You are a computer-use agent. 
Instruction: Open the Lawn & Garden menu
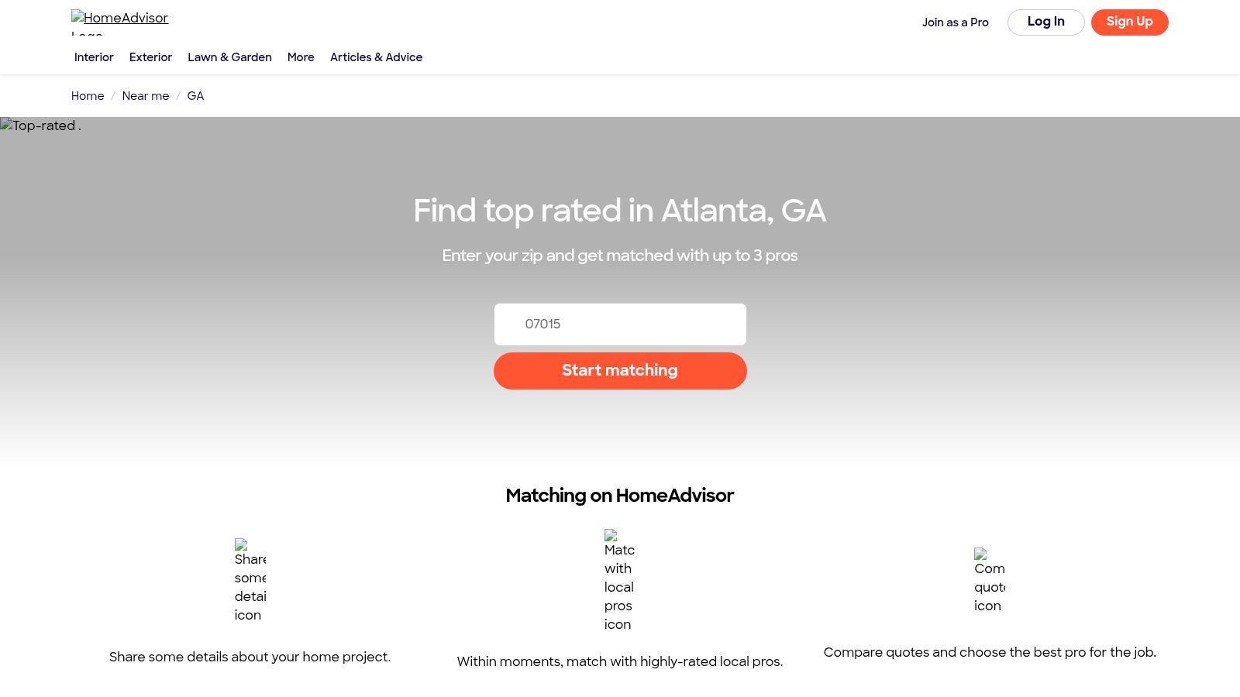(229, 57)
